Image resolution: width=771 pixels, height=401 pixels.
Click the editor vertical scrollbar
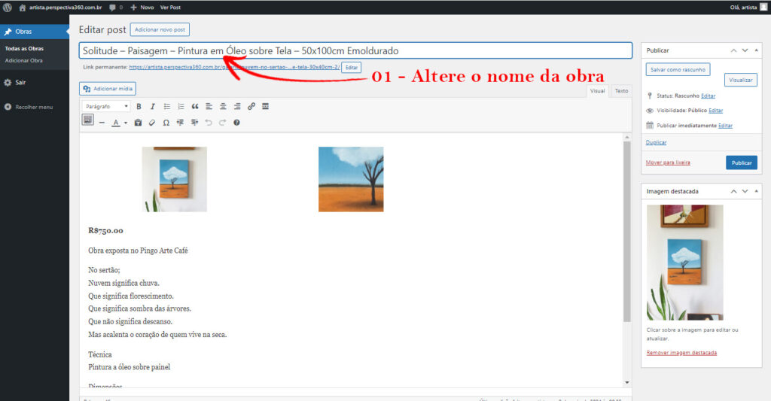(x=627, y=232)
